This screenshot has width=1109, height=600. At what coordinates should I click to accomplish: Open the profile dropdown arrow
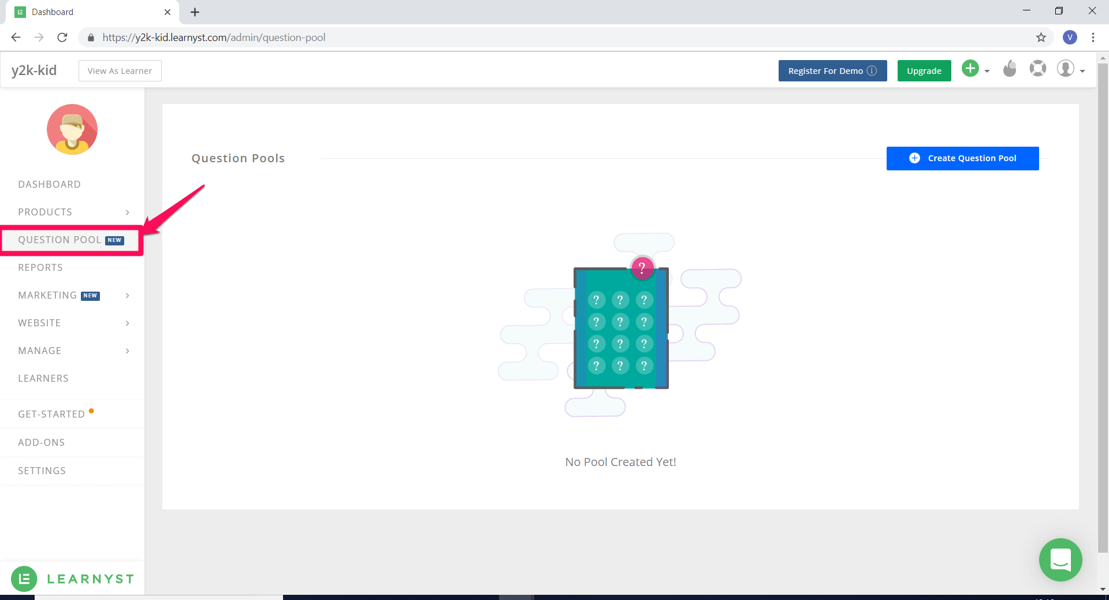1082,72
